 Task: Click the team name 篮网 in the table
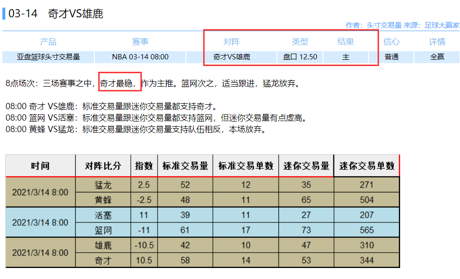pos(103,230)
